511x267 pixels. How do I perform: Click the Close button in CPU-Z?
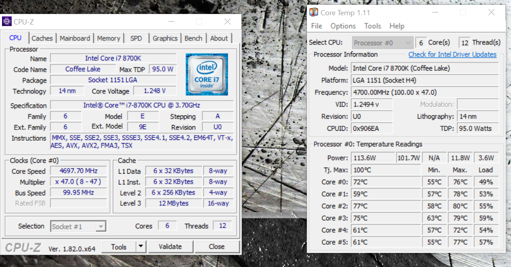point(217,247)
